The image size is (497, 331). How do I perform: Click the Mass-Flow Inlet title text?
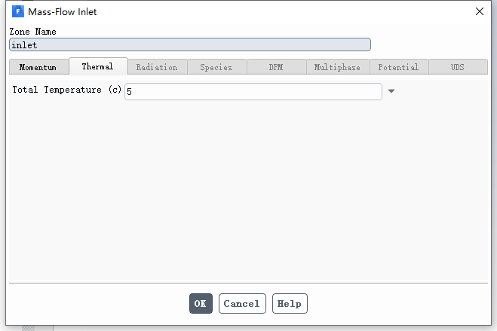(62, 12)
